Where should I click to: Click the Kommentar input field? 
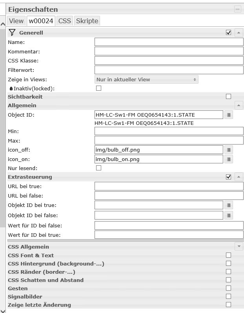pyautogui.click(x=169, y=51)
